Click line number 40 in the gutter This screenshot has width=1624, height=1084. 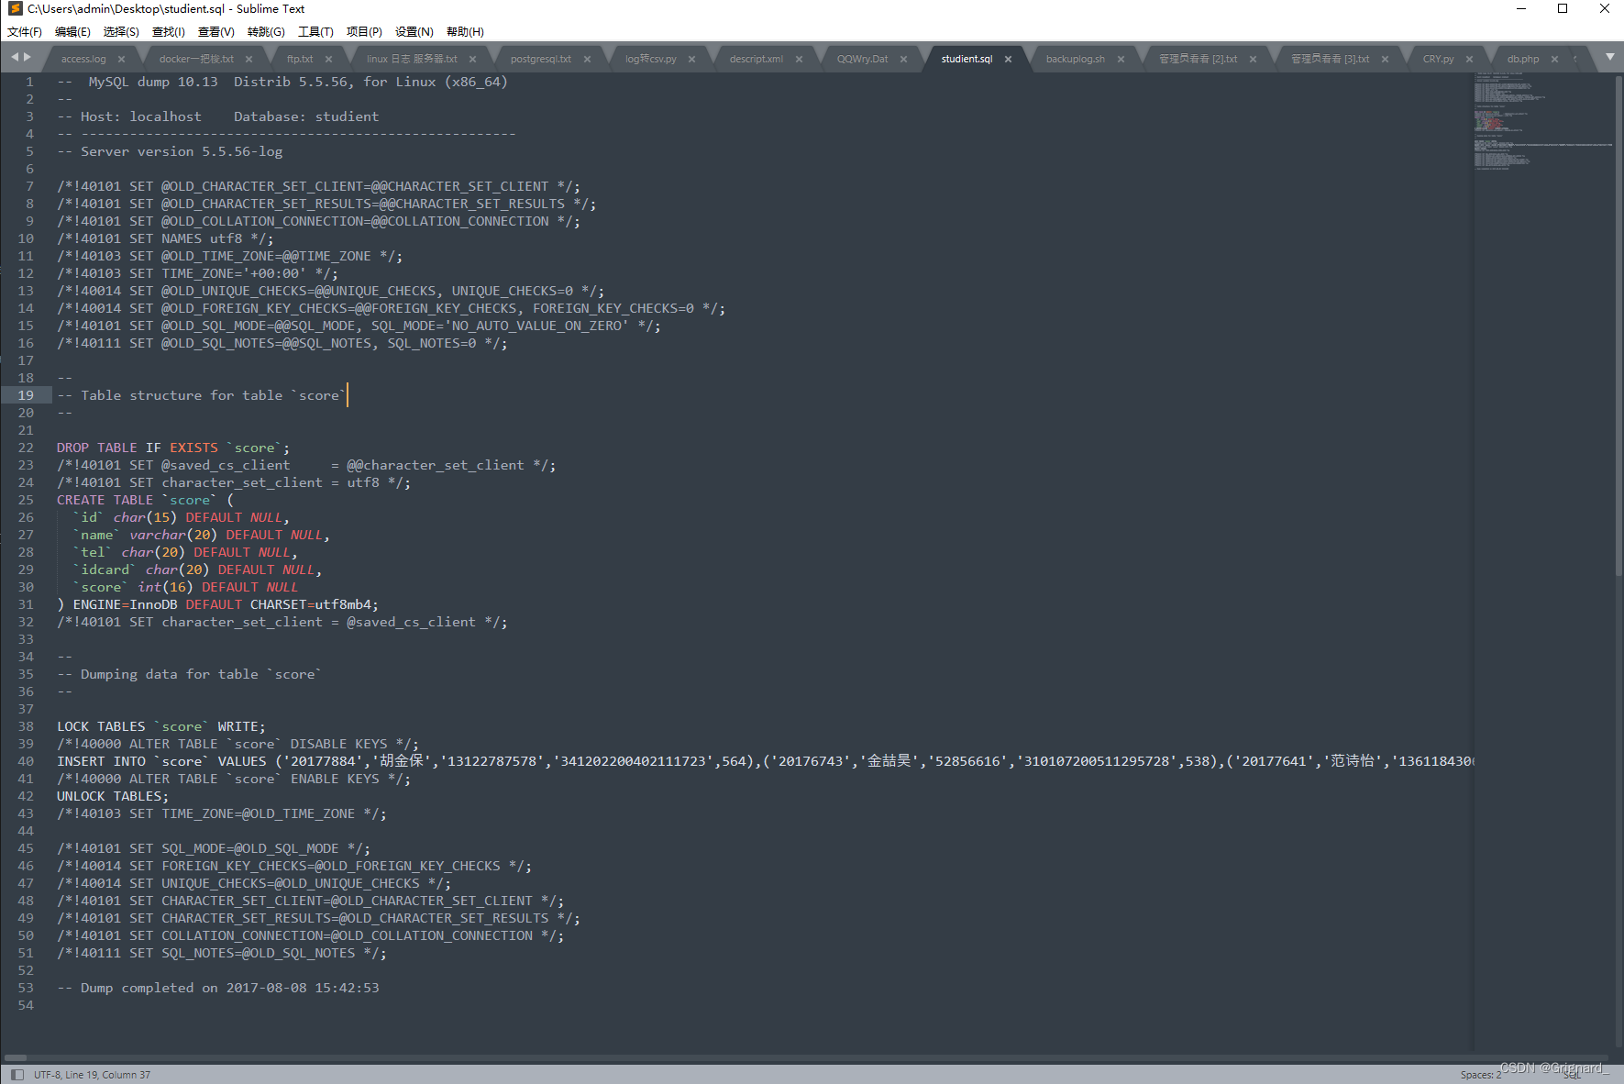(x=26, y=761)
